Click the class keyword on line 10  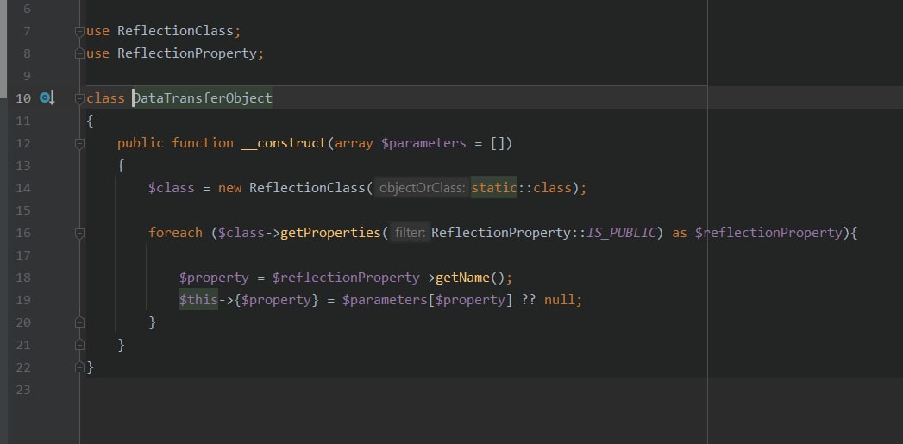[x=105, y=98]
